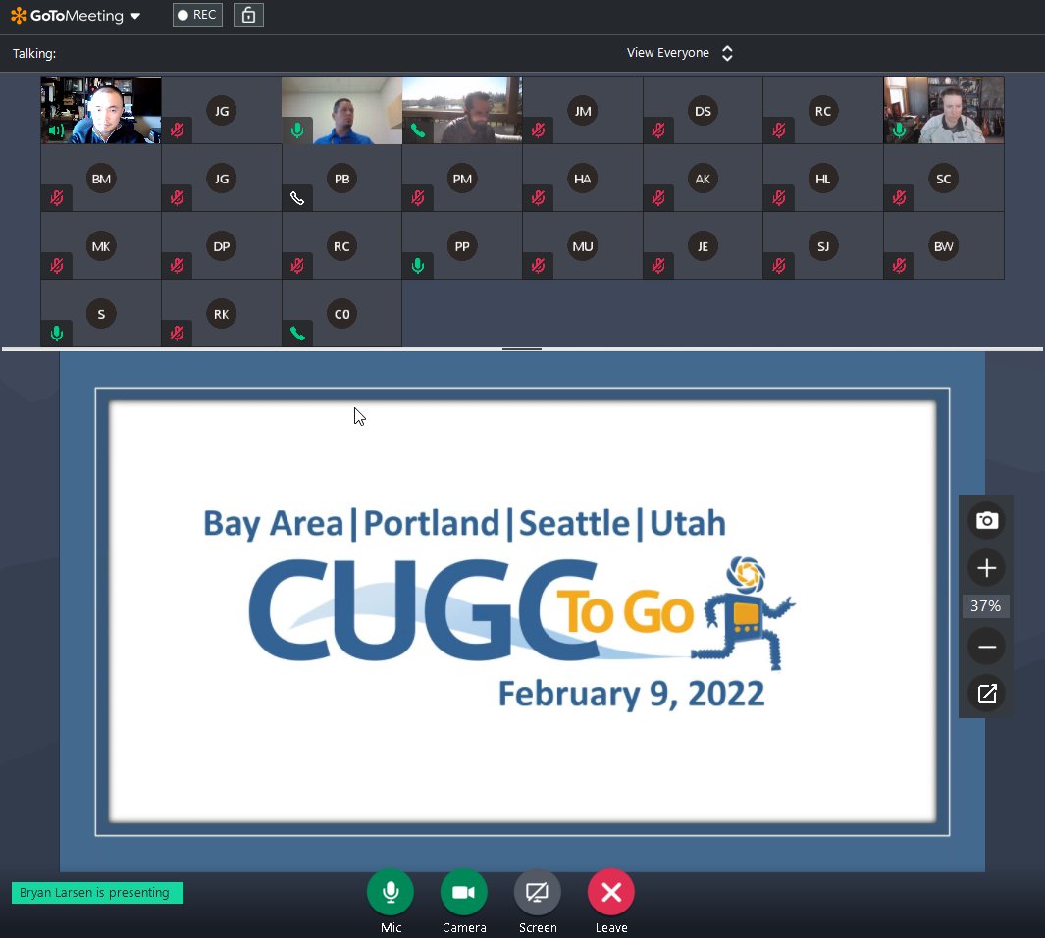Screen dimensions: 1045x938
Task: Click the HA participant avatar
Action: 583,179
